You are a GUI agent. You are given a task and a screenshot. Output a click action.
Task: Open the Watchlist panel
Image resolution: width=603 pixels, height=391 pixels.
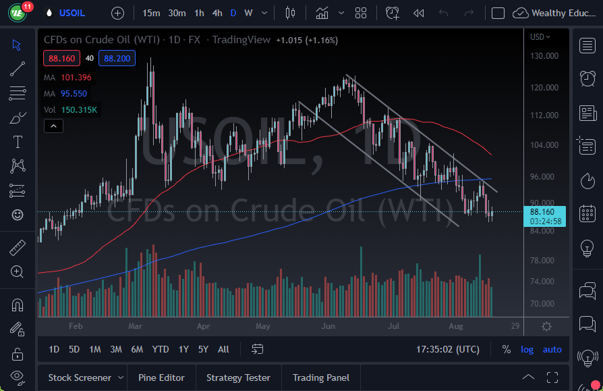pyautogui.click(x=588, y=46)
